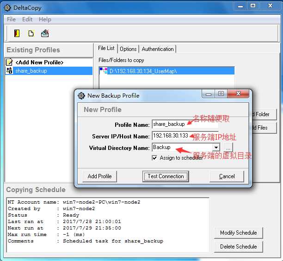
Task: Click the new profile page icon
Action: pyautogui.click(x=31, y=33)
